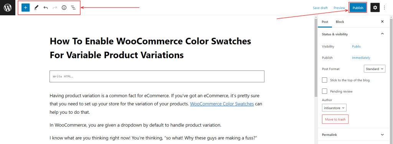Image resolution: width=393 pixels, height=144 pixels.
Task: Expand the Permalink panel
Action: pyautogui.click(x=353, y=134)
